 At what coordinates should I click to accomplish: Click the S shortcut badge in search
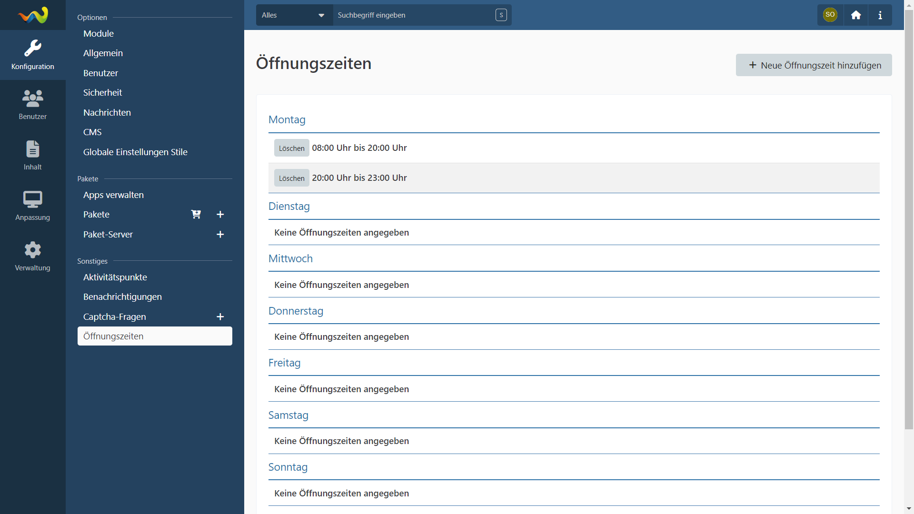pyautogui.click(x=501, y=15)
